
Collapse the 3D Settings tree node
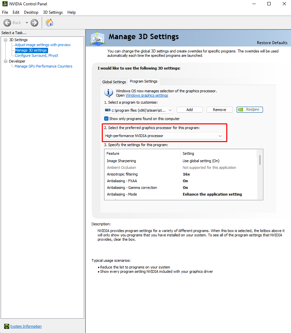point(6,40)
